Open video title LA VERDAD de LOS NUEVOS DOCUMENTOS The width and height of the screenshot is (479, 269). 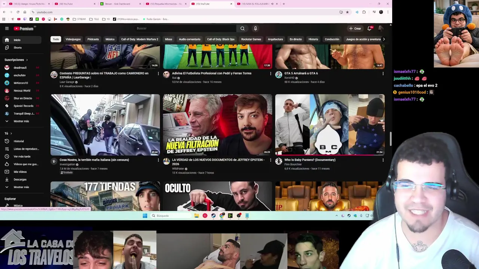218,162
